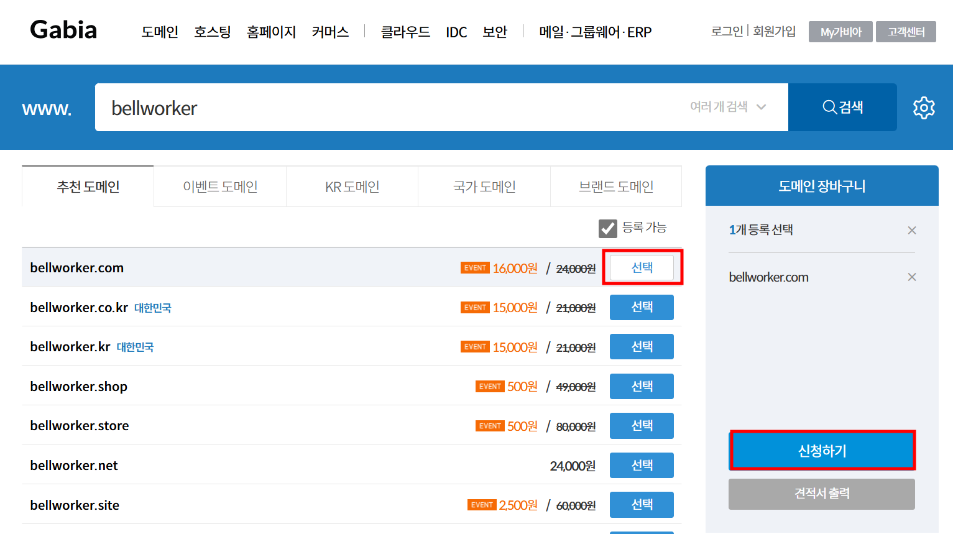Select bellworker.store with its 선택 button

coord(642,425)
